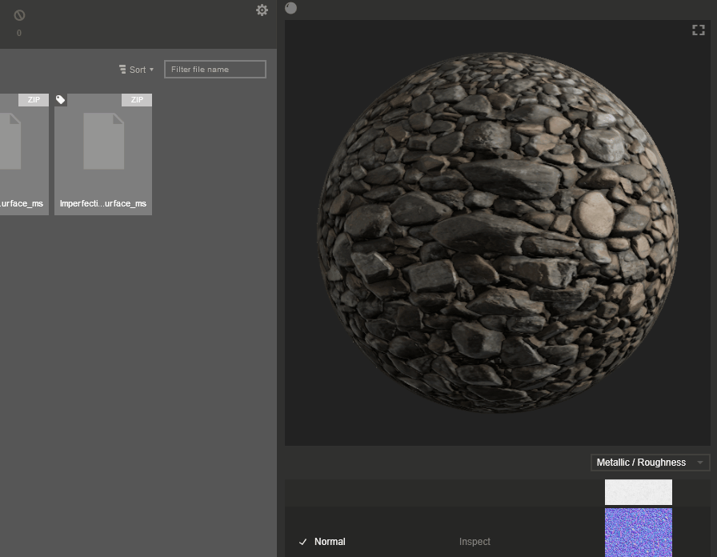The width and height of the screenshot is (717, 557).
Task: Select the partially visible ...urface_ms file tile
Action: point(23,154)
